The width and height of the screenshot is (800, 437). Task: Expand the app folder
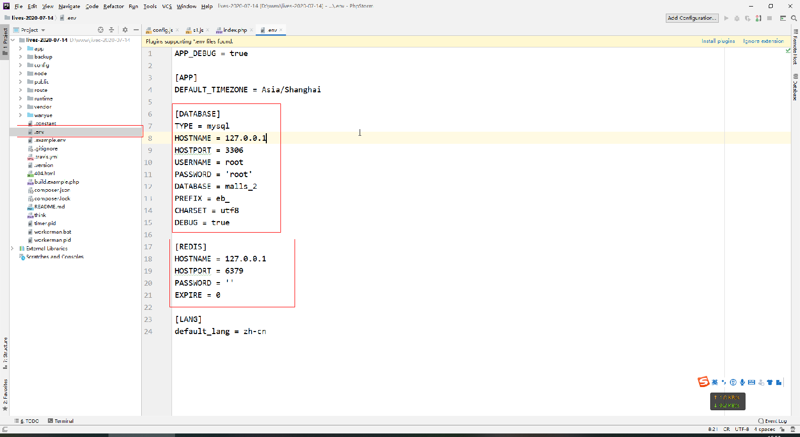pos(20,48)
